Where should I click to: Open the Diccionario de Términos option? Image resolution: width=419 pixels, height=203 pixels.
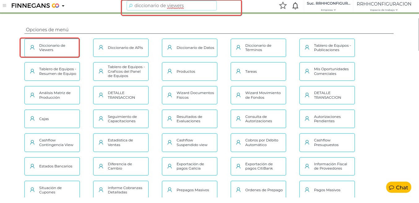pyautogui.click(x=258, y=48)
